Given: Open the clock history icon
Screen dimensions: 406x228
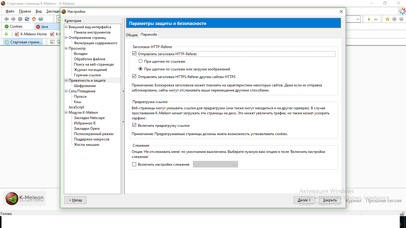Looking at the screenshot, I should click(x=394, y=19).
